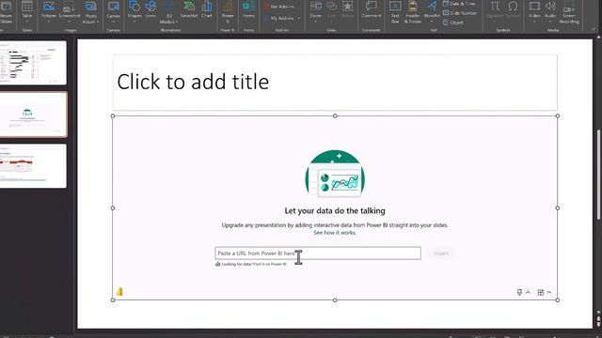Click the Screenshot button
This screenshot has height=338, width=602.
(70, 12)
